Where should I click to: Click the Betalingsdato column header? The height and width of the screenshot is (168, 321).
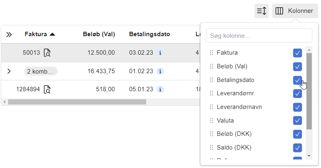(x=149, y=34)
